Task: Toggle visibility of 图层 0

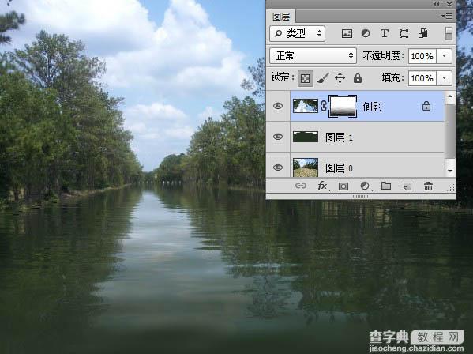Action: pyautogui.click(x=278, y=168)
